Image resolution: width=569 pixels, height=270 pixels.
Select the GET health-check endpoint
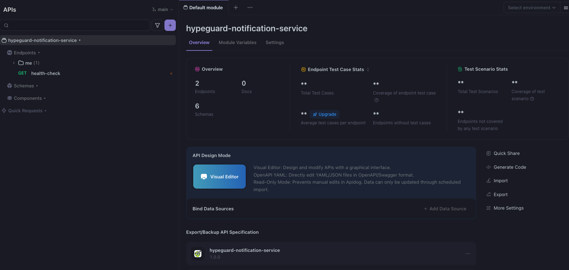pyautogui.click(x=45, y=74)
